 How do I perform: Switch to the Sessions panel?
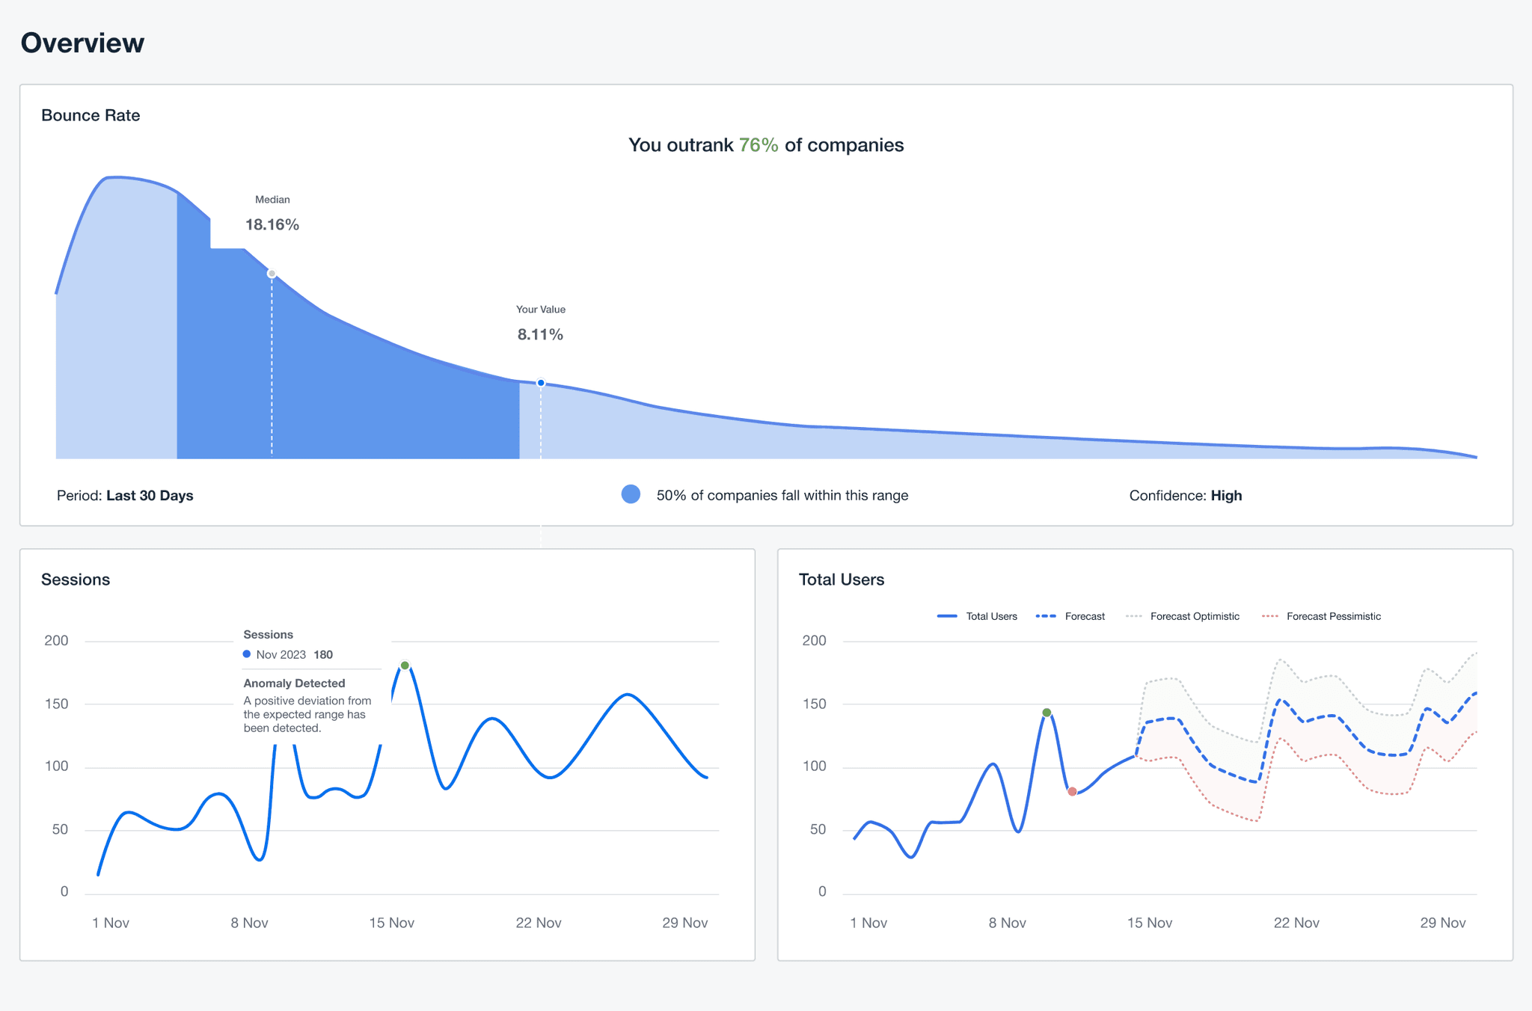pyautogui.click(x=76, y=580)
